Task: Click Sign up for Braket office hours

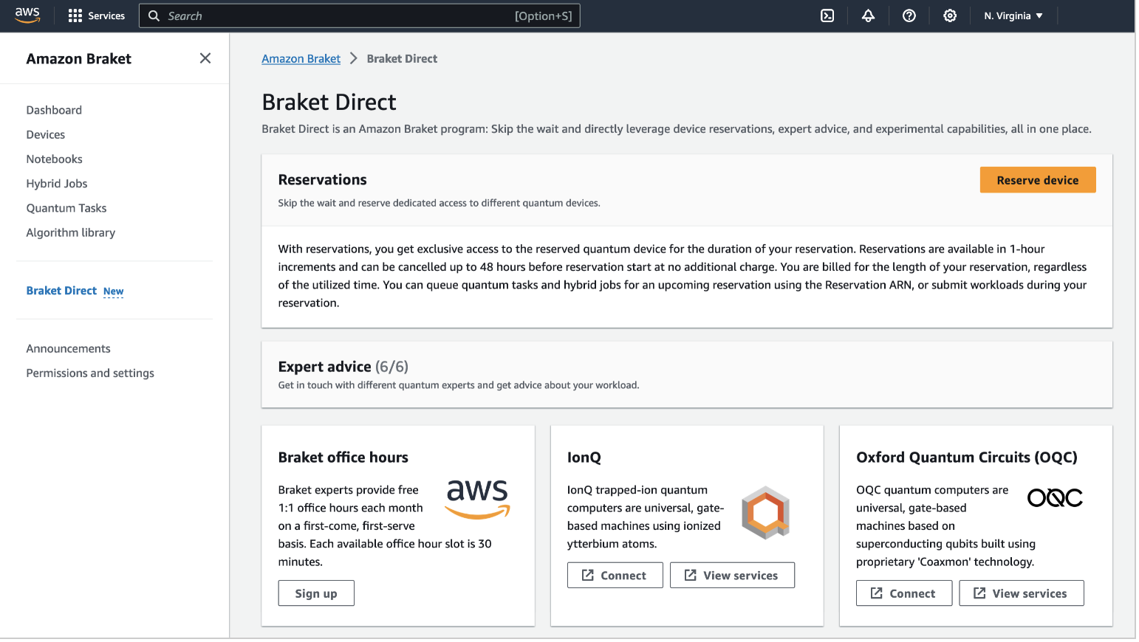Action: pyautogui.click(x=316, y=593)
